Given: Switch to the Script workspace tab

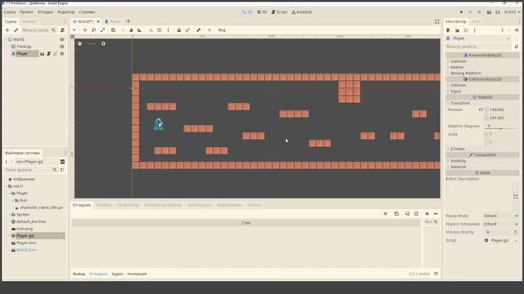Looking at the screenshot, I should (x=279, y=12).
